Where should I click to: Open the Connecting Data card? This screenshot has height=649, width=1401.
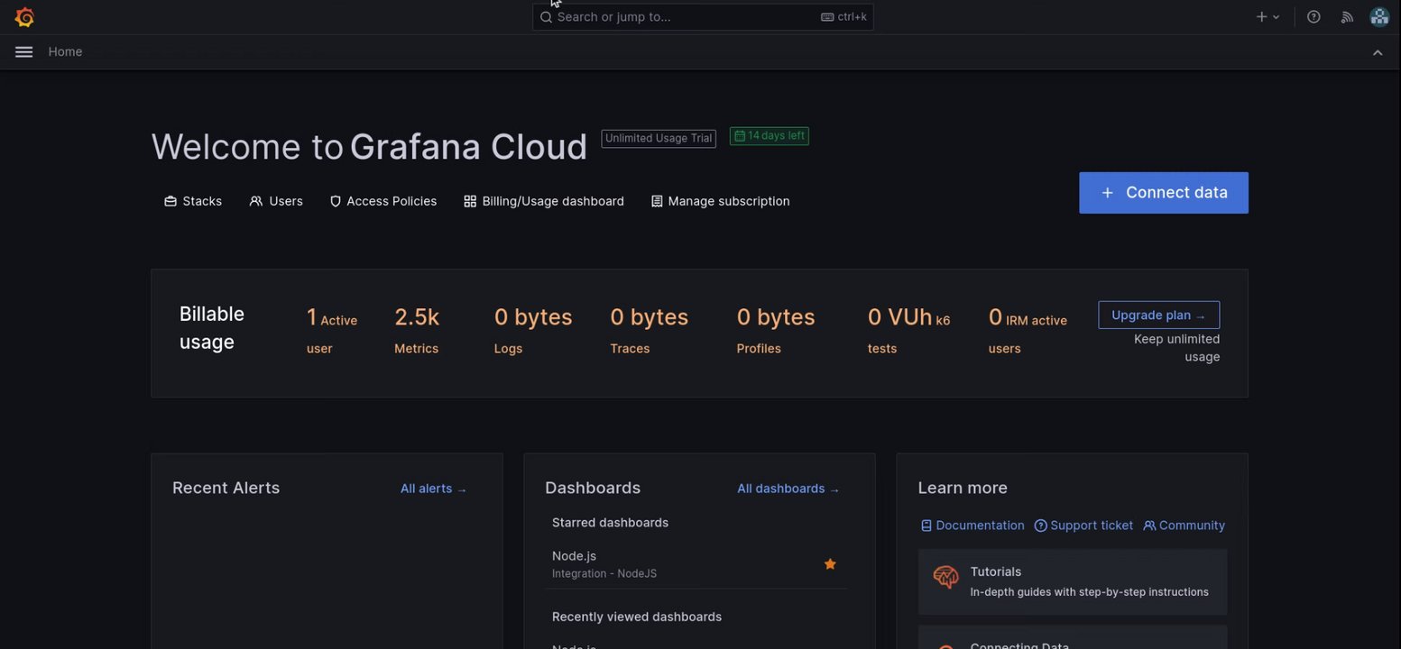coord(1073,638)
